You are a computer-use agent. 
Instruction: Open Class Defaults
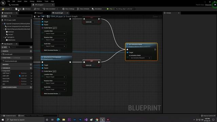pos(83,9)
